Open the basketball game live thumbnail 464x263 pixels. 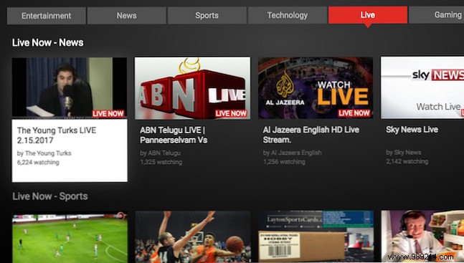(x=193, y=236)
